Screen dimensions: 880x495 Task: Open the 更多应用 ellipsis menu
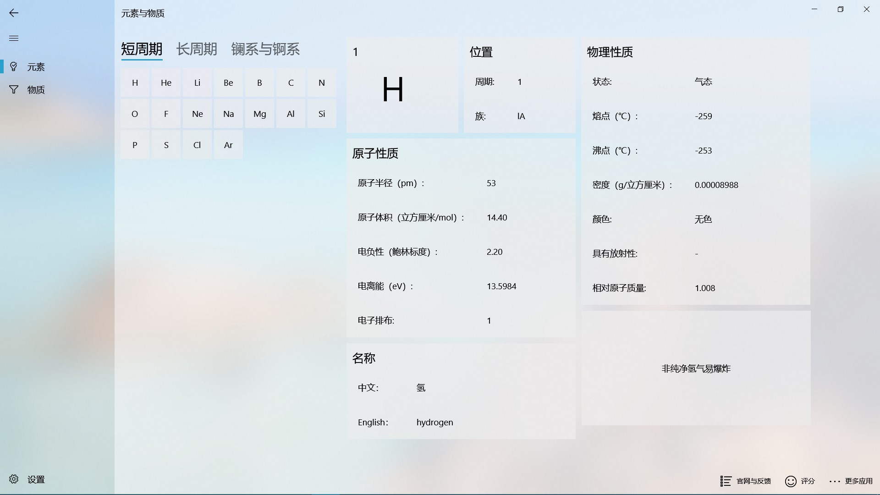click(x=835, y=481)
